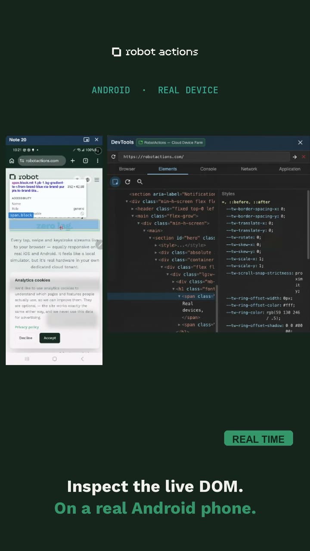
Task: Switch to the Browser tab
Action: (127, 169)
